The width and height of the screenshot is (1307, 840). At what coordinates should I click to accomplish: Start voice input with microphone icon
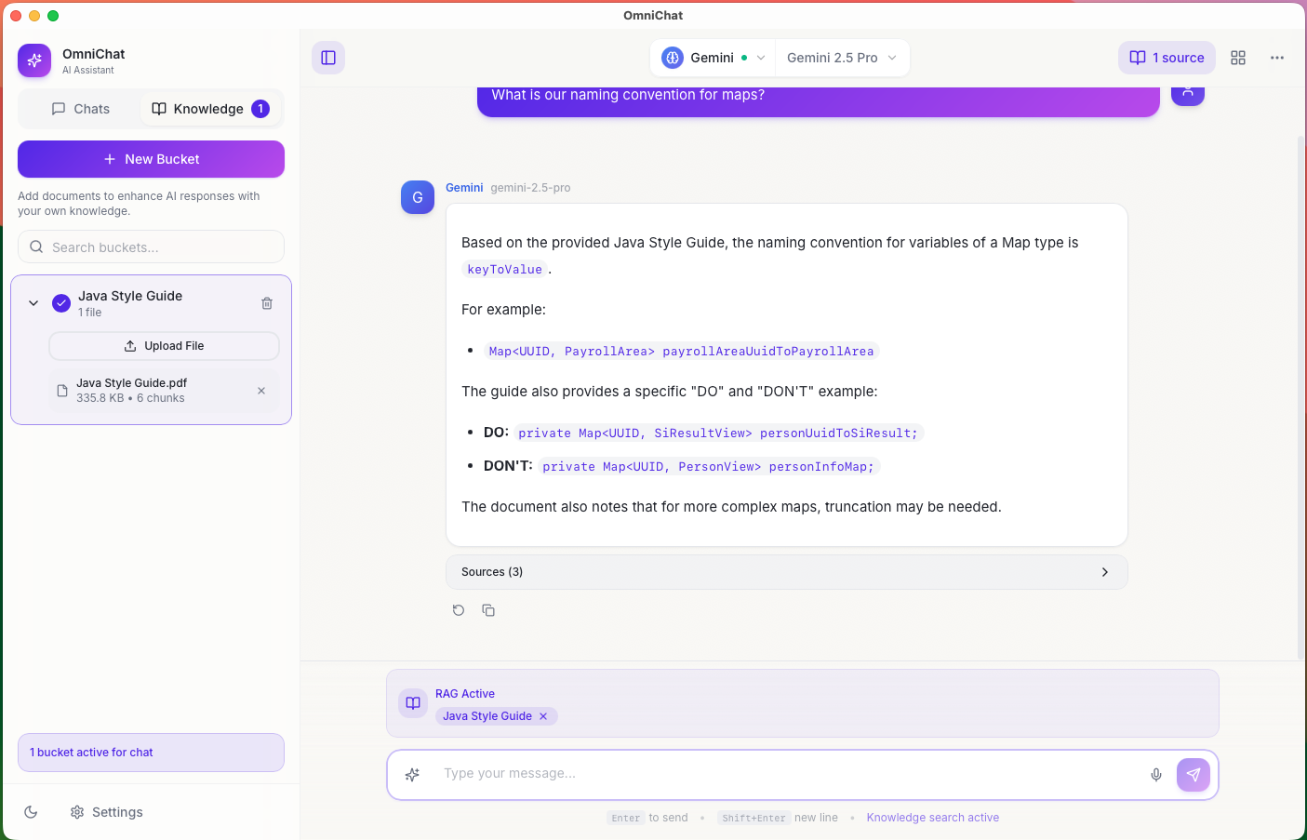click(x=1155, y=775)
